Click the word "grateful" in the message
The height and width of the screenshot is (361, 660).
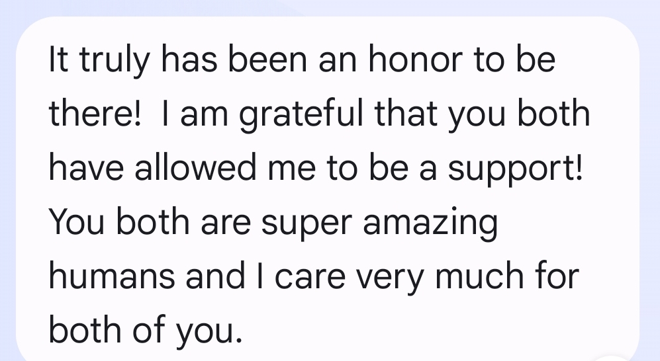point(302,115)
